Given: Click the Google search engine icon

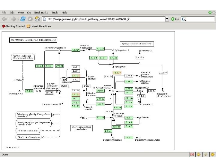Looking at the screenshot, I should click(x=184, y=19).
